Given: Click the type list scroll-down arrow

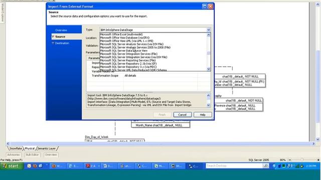Looking at the screenshot, I should pos(209,69).
